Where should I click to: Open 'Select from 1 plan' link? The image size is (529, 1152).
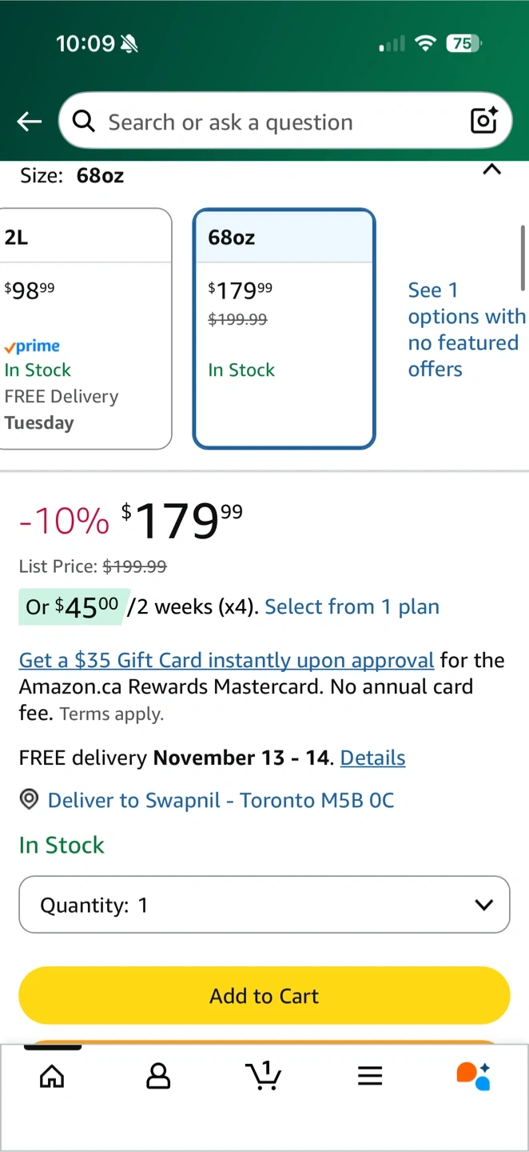(x=352, y=607)
